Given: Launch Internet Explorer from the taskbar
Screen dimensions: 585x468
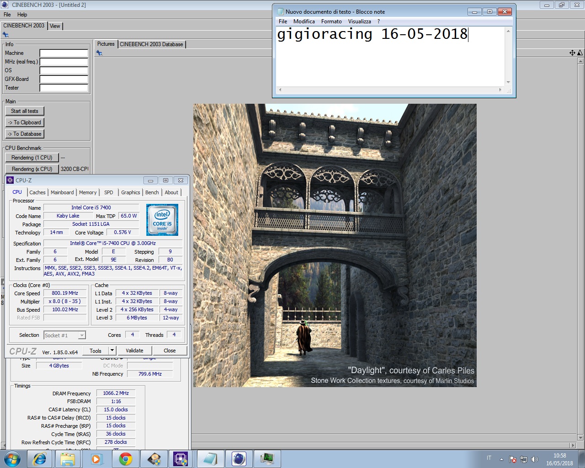Looking at the screenshot, I should tap(40, 459).
